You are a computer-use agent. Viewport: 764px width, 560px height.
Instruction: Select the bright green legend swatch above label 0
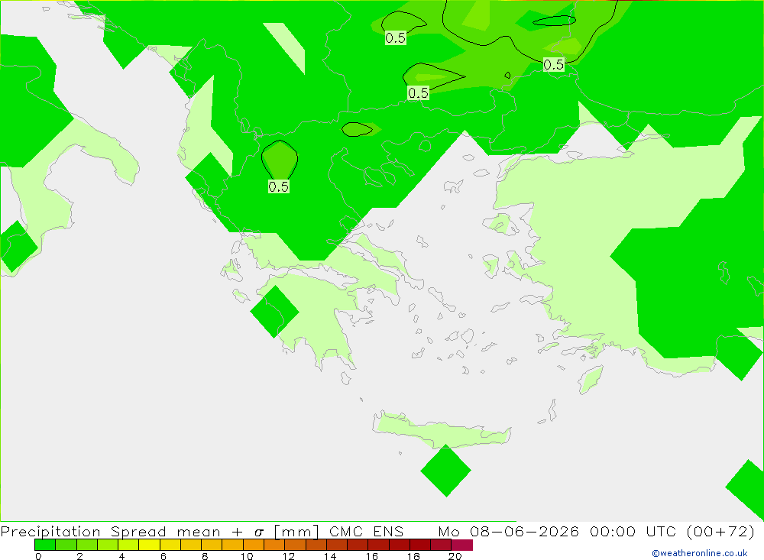45,545
